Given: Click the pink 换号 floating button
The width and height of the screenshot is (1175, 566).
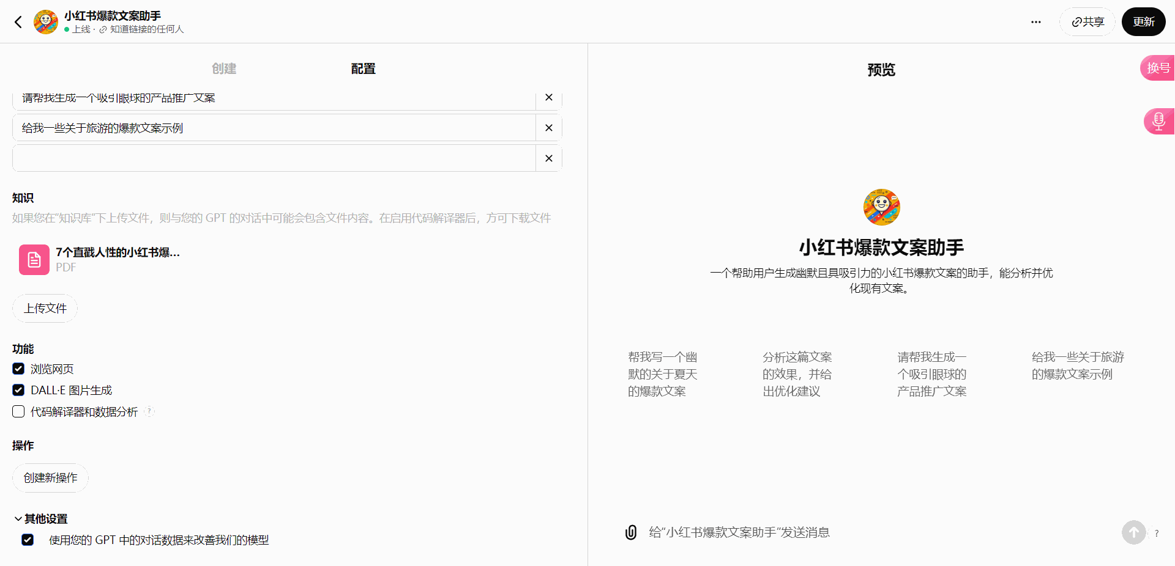Looking at the screenshot, I should (x=1157, y=68).
